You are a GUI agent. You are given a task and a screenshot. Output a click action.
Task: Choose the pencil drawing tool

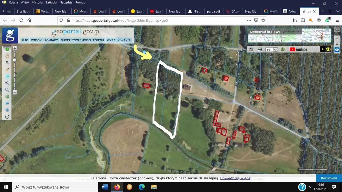[x=7, y=69]
